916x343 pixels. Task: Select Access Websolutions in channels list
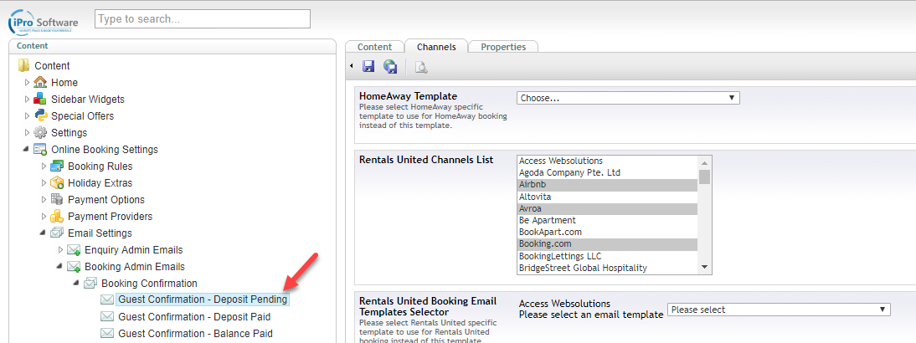point(608,161)
